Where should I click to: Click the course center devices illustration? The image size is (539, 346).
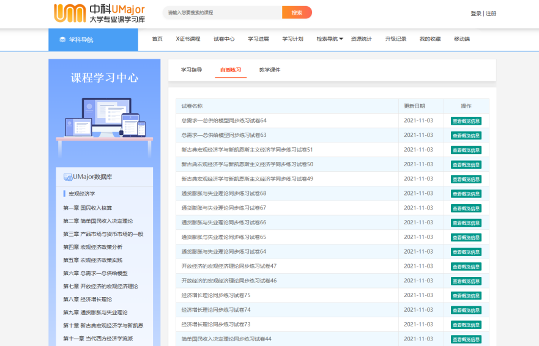coord(105,118)
